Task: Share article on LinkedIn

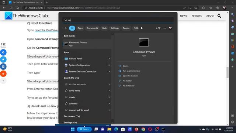Action: click(x=3, y=66)
